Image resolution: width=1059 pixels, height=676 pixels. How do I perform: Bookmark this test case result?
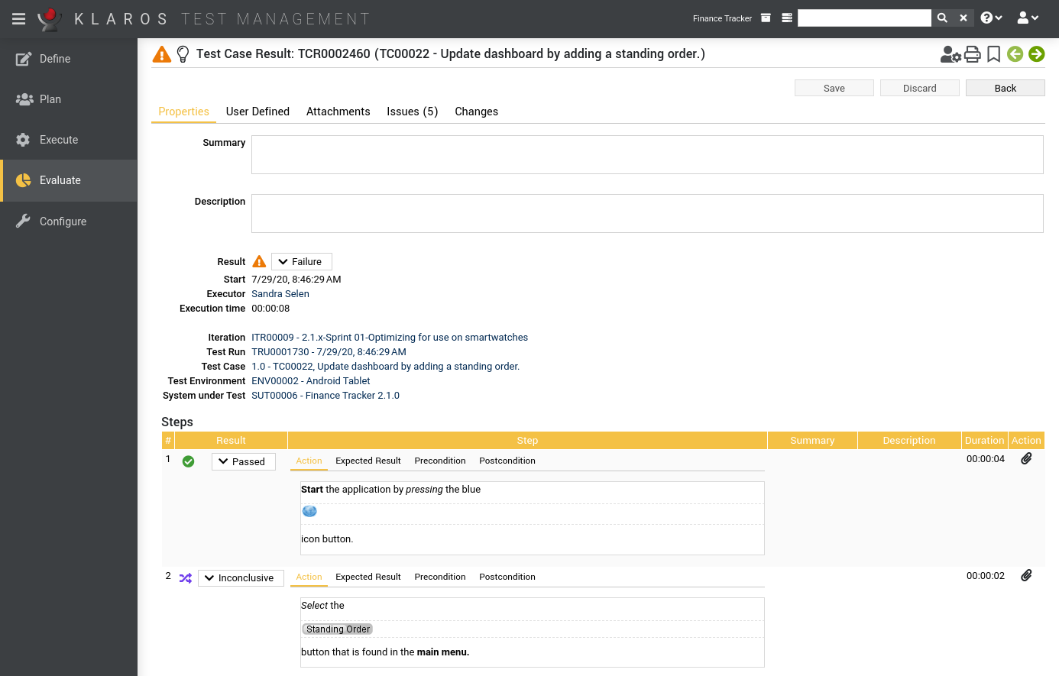pos(993,54)
